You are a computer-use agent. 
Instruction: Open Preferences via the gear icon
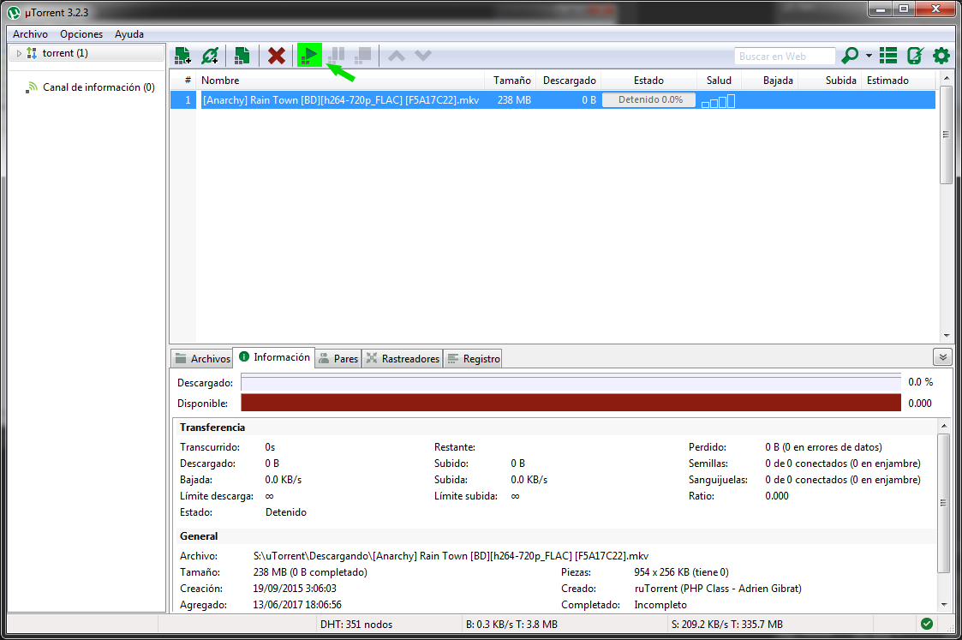941,55
